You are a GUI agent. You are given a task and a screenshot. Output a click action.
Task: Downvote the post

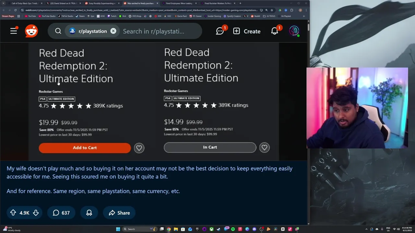pos(36,213)
